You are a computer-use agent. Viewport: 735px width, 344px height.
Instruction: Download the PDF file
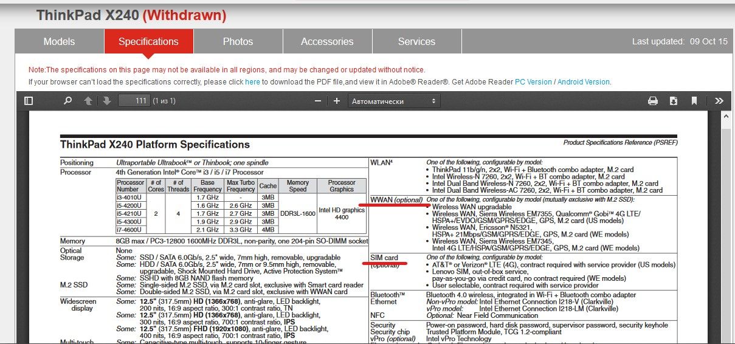(x=674, y=101)
